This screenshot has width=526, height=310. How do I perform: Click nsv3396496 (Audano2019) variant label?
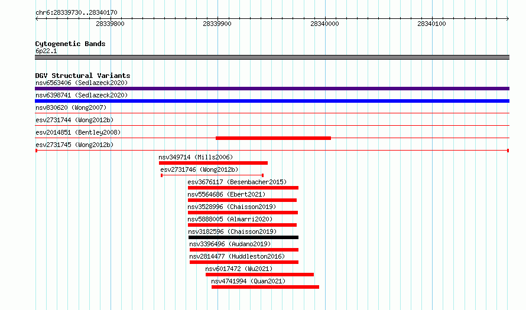[x=230, y=244]
